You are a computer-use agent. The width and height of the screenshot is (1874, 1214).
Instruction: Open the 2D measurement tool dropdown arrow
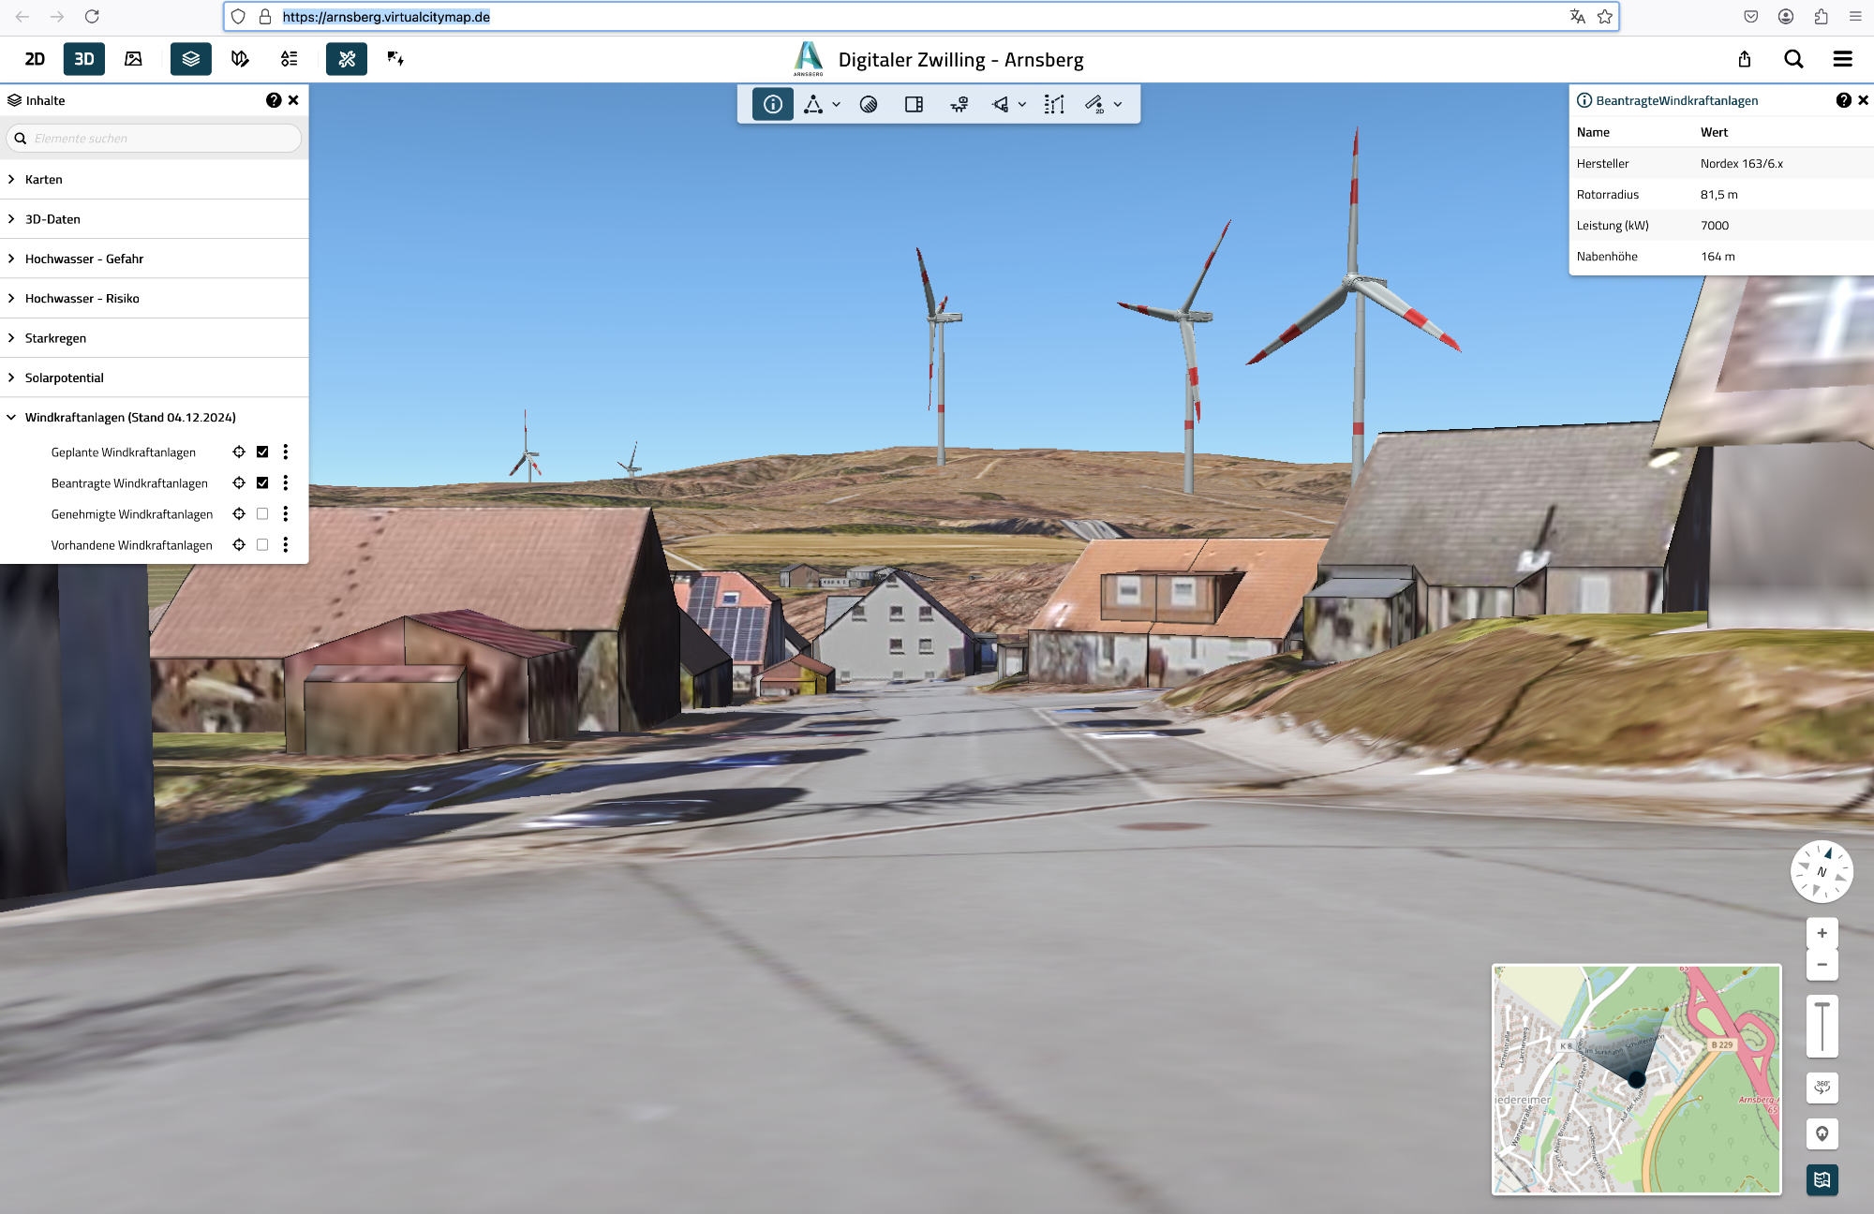tap(1118, 104)
